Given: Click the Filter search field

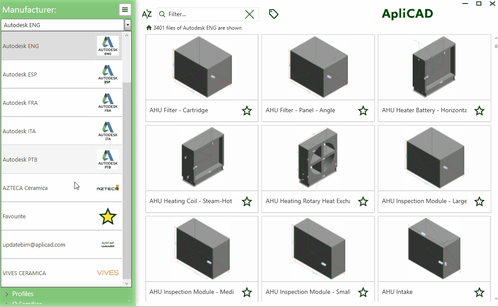Looking at the screenshot, I should pyautogui.click(x=203, y=14).
